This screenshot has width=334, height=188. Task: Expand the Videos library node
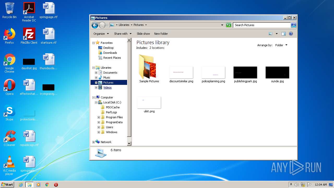point(96,87)
